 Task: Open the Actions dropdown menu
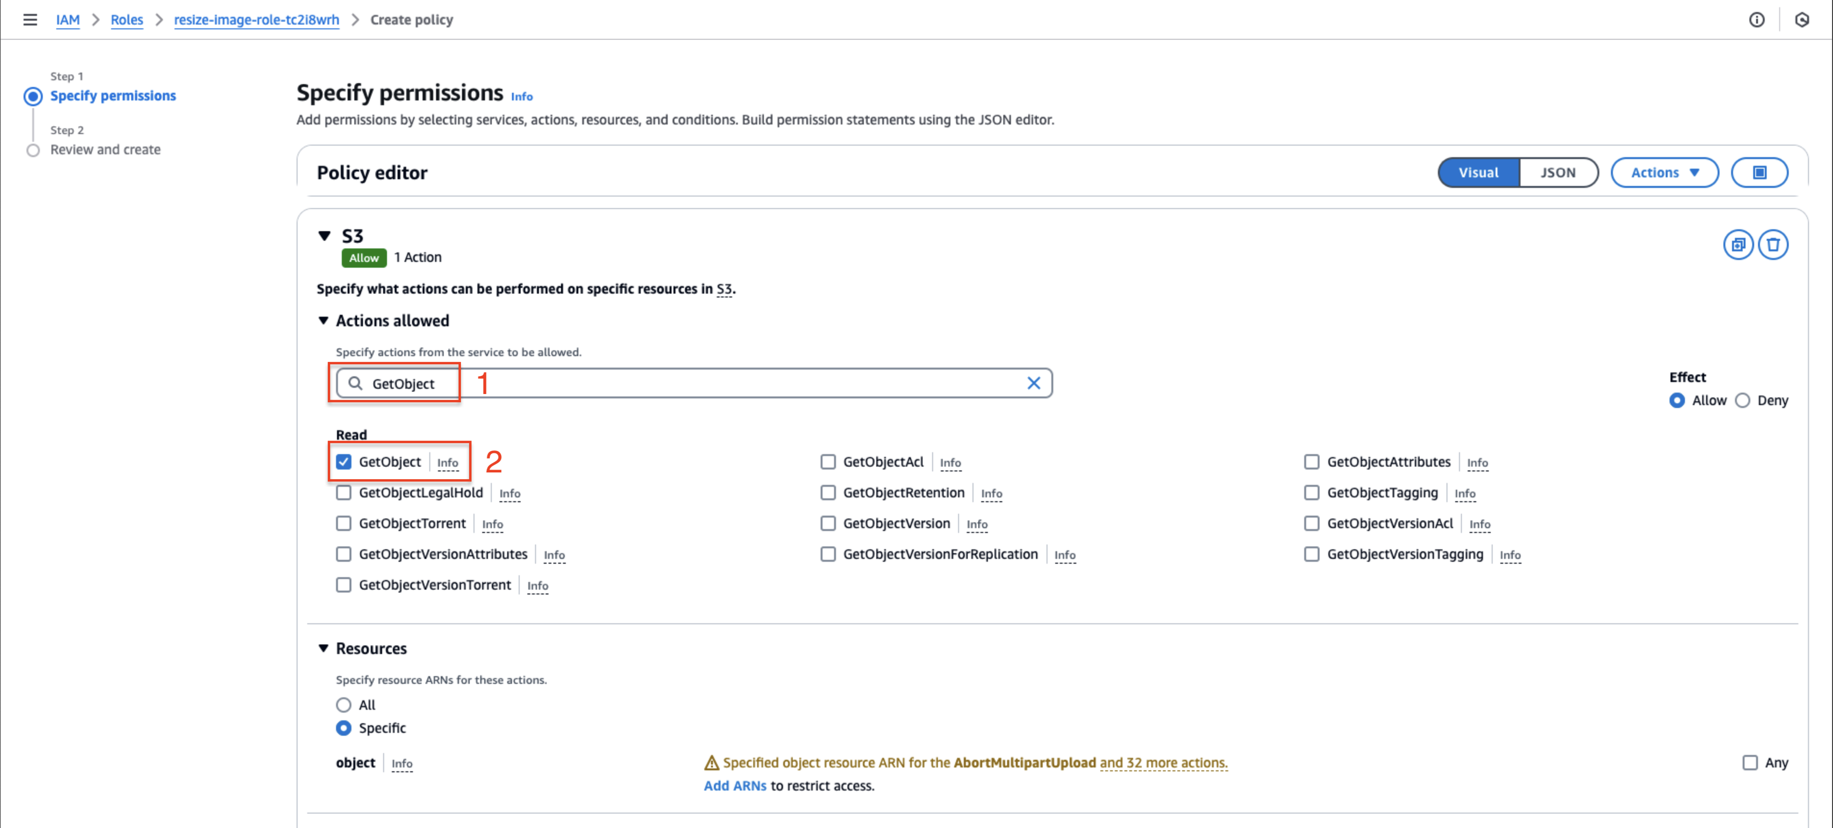[x=1664, y=172]
